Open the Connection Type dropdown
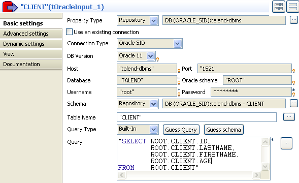The height and width of the screenshot is (183, 299). coord(177,43)
